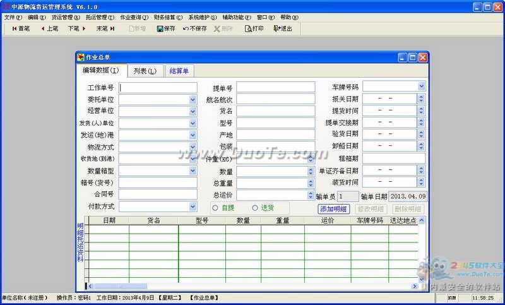The image size is (505, 305).
Task: Switch to the 列表 tab
Action: 145,71
